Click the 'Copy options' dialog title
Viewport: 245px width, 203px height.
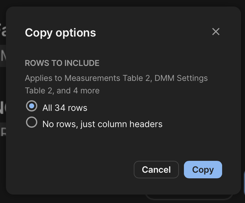pos(60,32)
